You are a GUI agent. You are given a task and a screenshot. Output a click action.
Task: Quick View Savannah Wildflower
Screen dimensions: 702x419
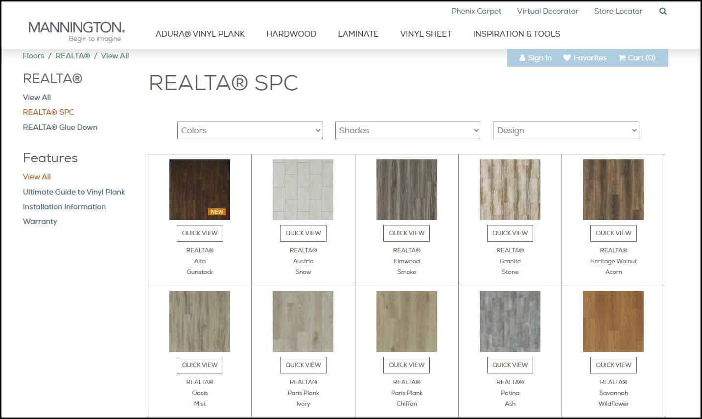(x=613, y=365)
